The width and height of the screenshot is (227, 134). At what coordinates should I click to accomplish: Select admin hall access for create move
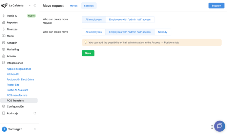point(130,32)
